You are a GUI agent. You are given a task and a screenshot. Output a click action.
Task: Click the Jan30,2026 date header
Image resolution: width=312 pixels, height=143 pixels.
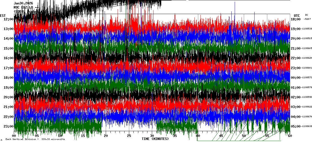point(23,3)
